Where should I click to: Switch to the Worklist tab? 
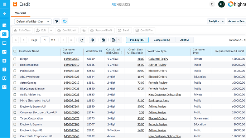(20, 13)
